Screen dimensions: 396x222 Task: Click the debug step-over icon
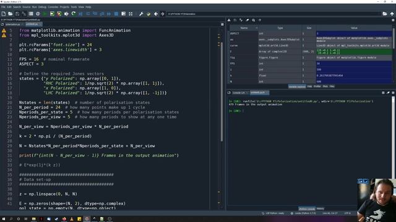88,14
